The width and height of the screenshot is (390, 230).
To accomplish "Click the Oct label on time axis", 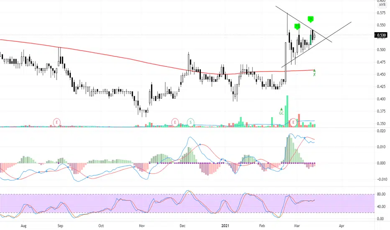I will point(101,226).
